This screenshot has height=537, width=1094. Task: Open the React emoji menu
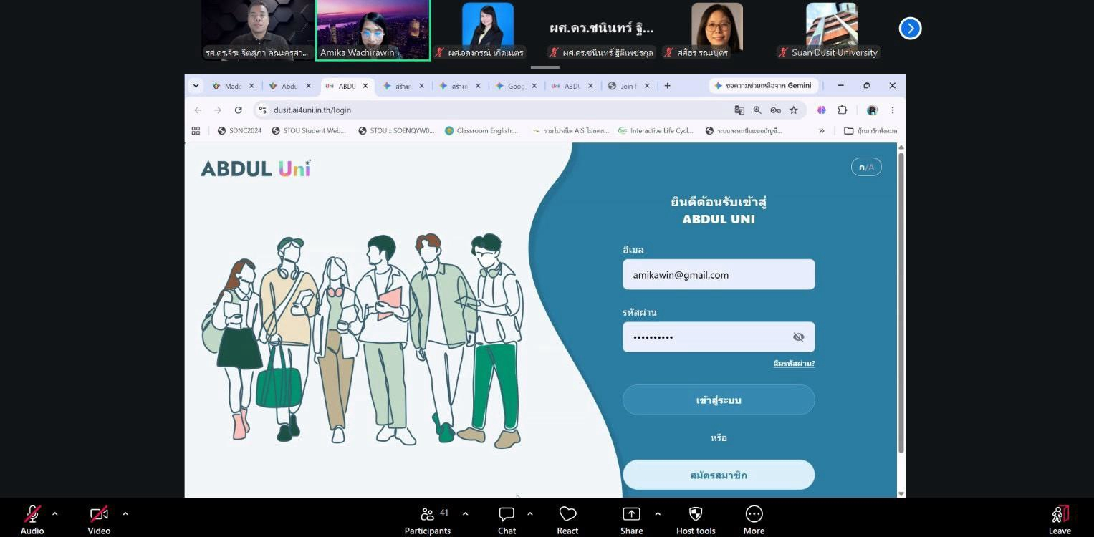pos(567,519)
